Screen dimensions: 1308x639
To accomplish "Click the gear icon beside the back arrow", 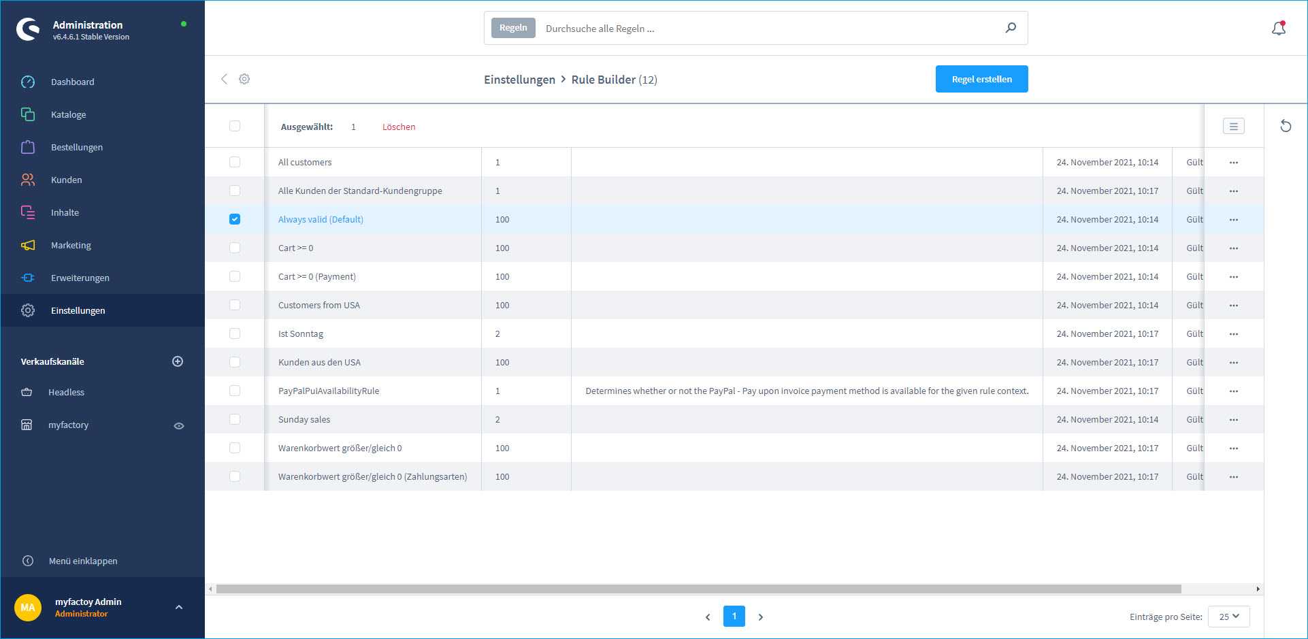I will tap(244, 79).
